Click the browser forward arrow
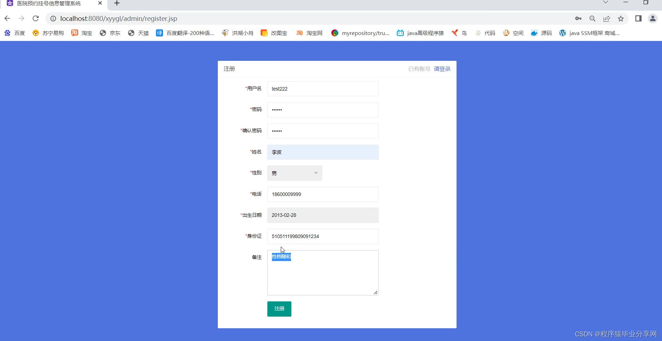 pos(21,18)
